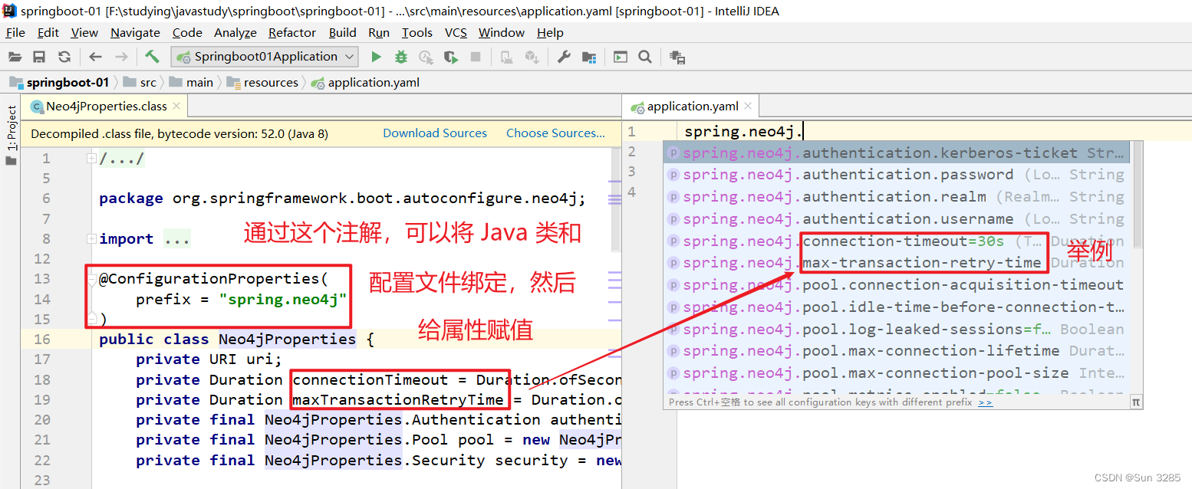This screenshot has height=489, width=1192.
Task: Open the View menu
Action: click(x=84, y=32)
